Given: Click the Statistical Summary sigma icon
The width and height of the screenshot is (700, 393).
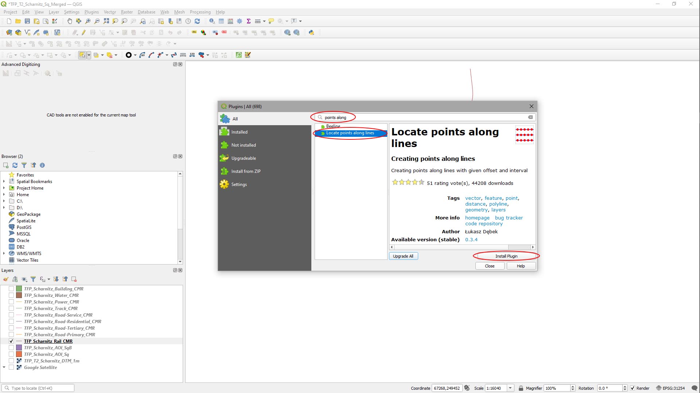Looking at the screenshot, I should (x=249, y=21).
